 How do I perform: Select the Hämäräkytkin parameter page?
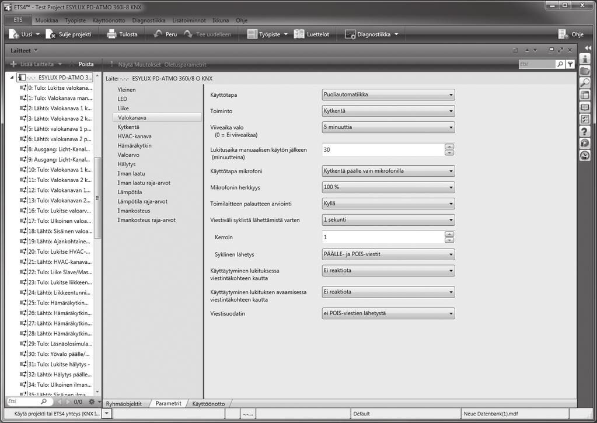pos(134,145)
